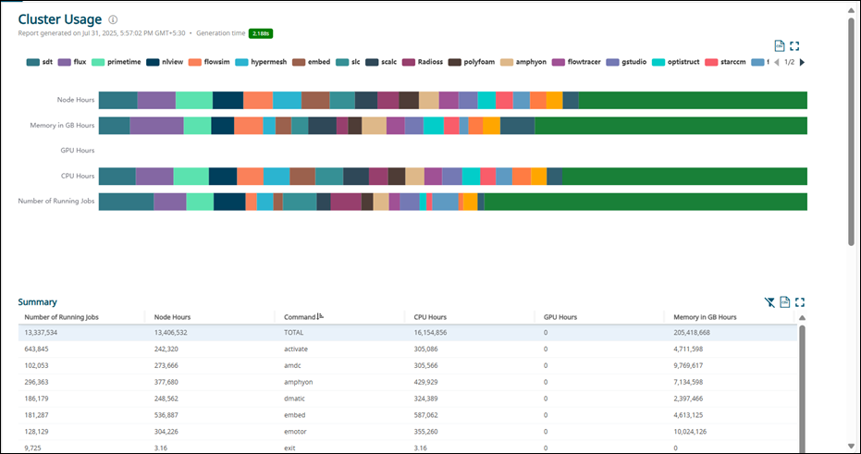Clear filters in the Summary table
861x454 pixels.
tap(769, 302)
